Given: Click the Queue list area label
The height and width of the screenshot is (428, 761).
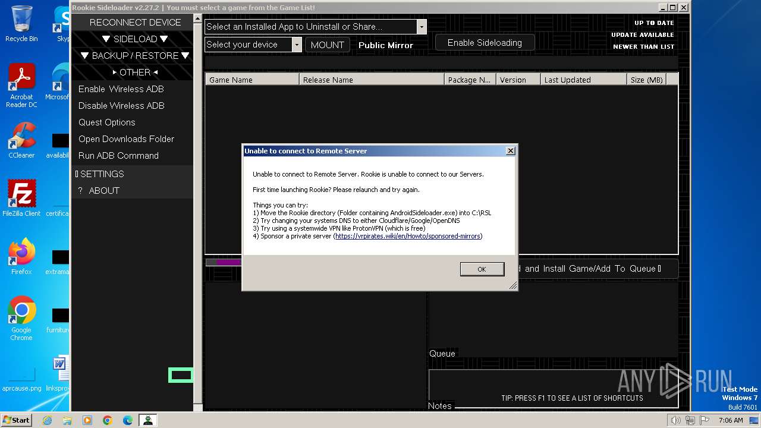Looking at the screenshot, I should tap(442, 354).
